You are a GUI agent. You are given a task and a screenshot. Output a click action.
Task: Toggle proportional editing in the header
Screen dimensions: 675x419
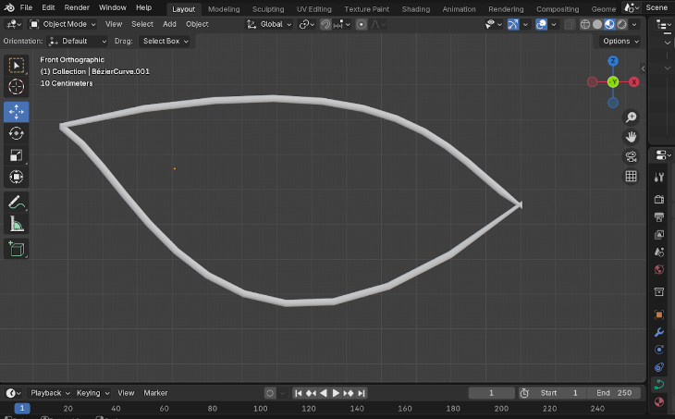tap(362, 24)
